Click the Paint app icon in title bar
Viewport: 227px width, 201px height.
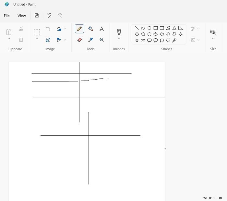click(x=7, y=4)
